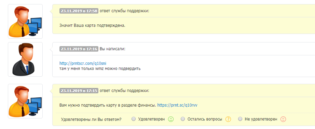This screenshot has height=129, width=315.
Task: Click the user avatar in black suit
Action: [x=25, y=59]
